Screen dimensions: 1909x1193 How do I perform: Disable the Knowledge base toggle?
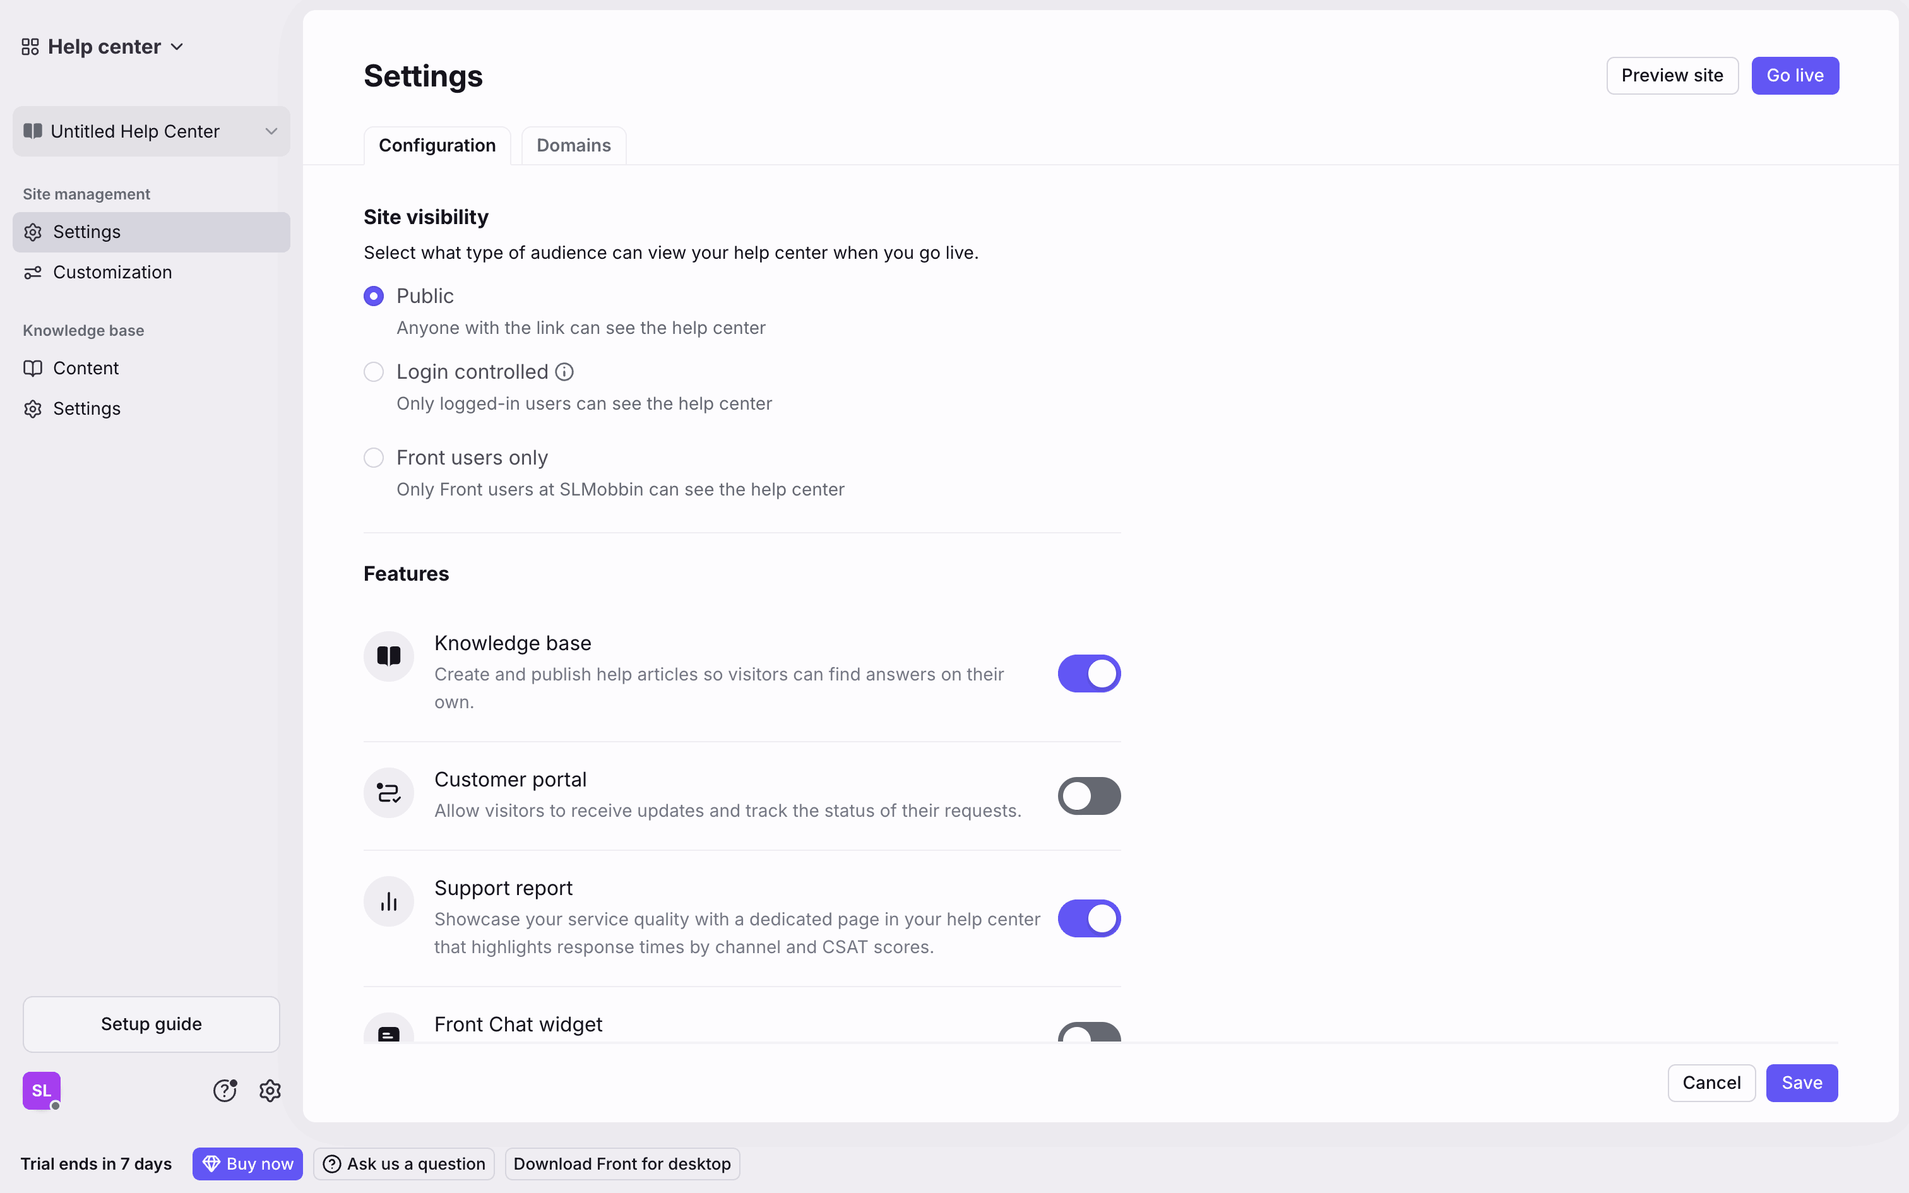click(1088, 674)
